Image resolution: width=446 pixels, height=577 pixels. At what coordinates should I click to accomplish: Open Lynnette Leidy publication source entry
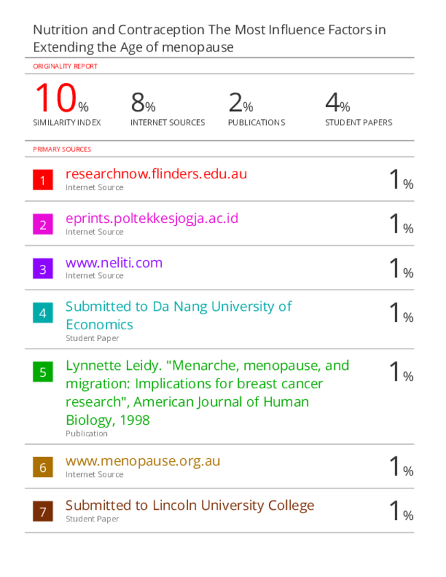click(207, 392)
